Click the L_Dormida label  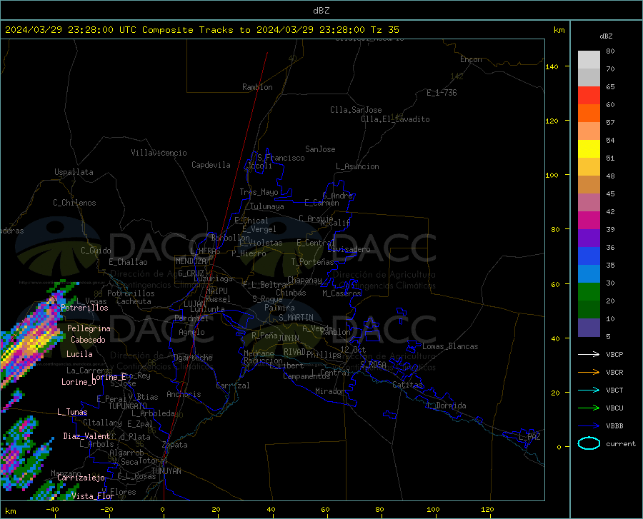click(x=446, y=405)
